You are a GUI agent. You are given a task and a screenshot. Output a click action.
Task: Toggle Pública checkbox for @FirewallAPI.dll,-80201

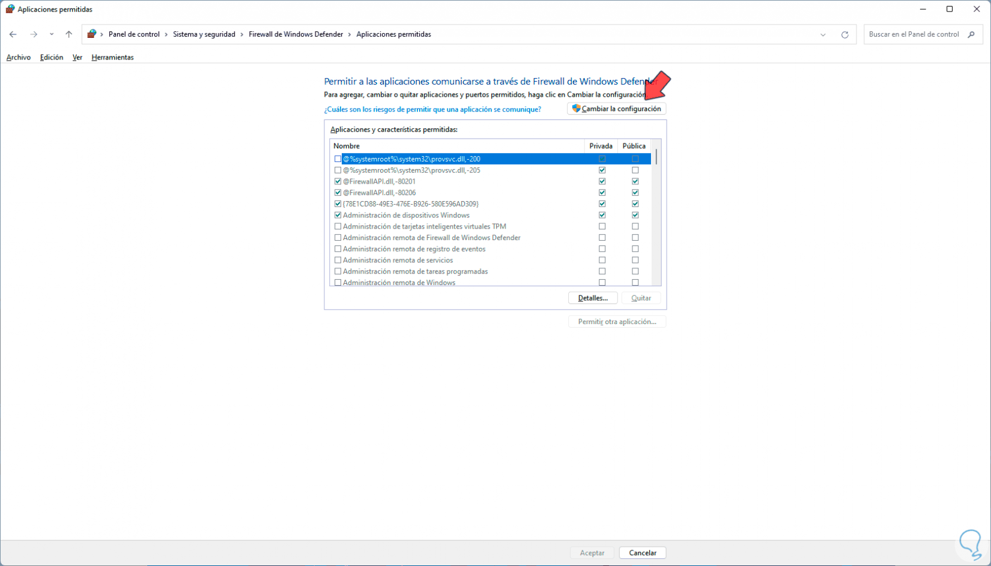point(635,181)
